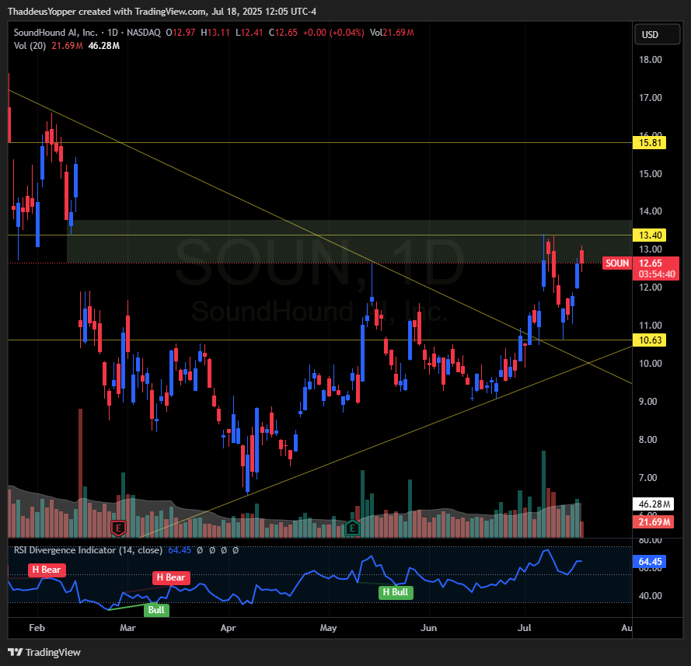The height and width of the screenshot is (666, 691).
Task: Click the 18.00 price axis value
Action: point(651,60)
